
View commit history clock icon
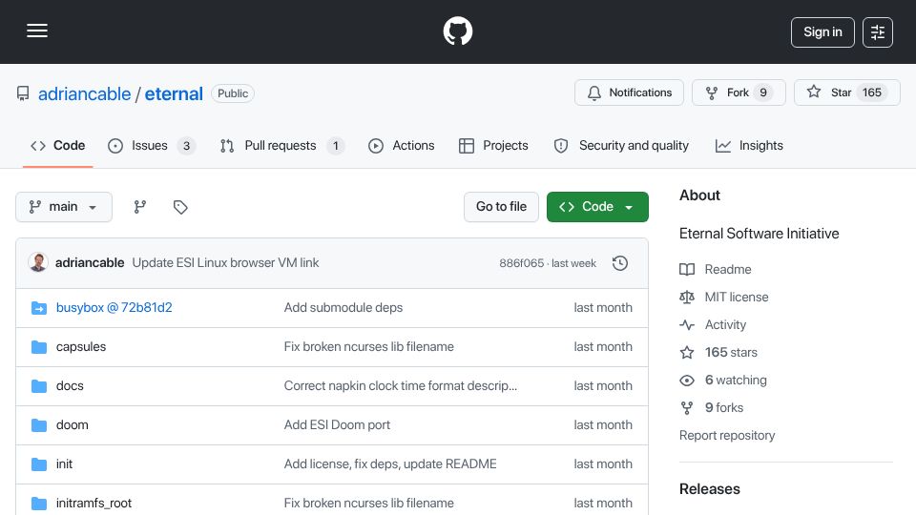620,263
